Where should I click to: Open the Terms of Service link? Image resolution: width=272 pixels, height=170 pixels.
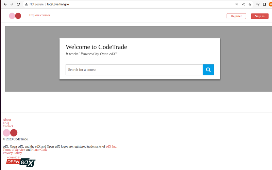pos(14,150)
